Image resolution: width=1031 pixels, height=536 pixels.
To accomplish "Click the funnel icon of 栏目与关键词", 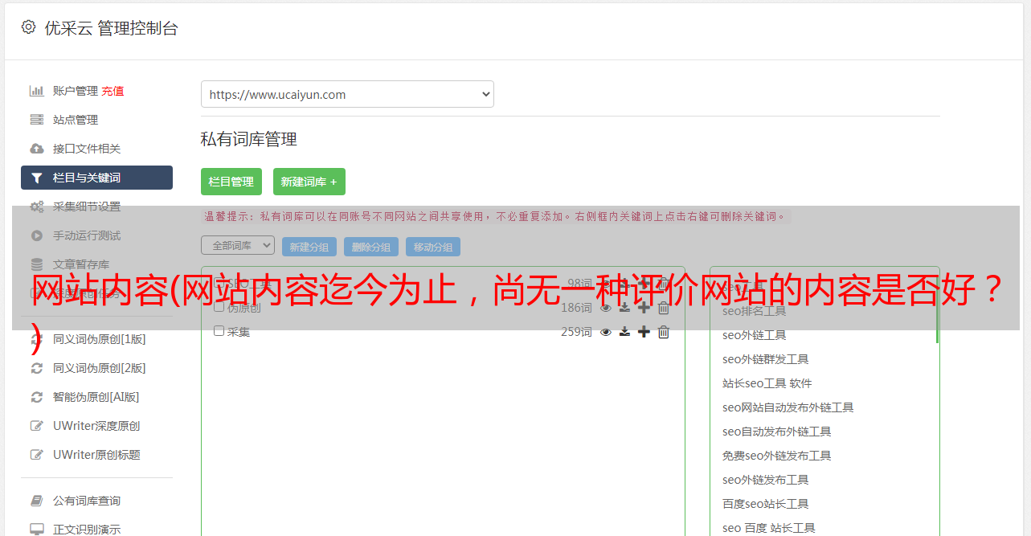I will point(37,178).
